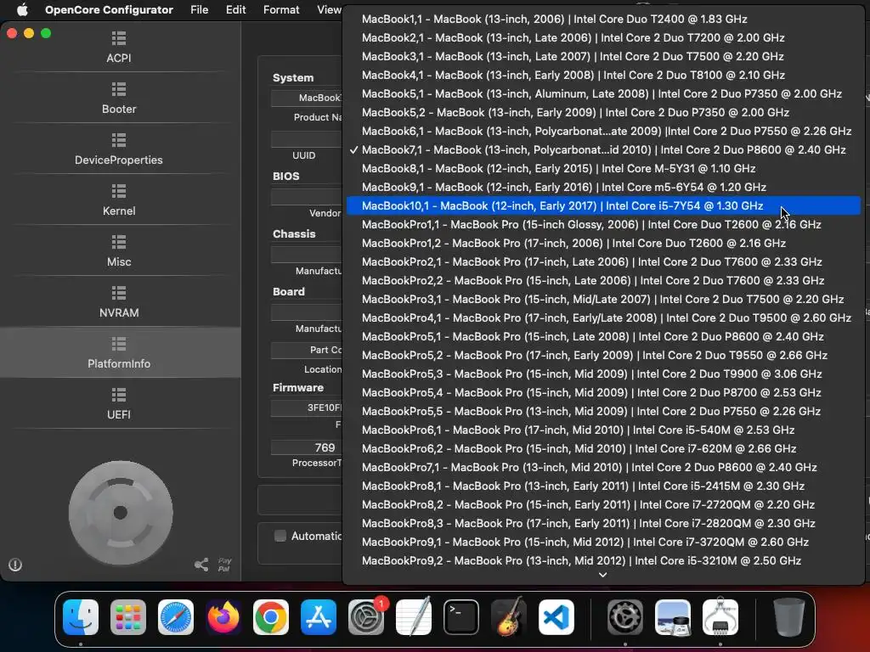870x652 pixels.
Task: Open the File menu
Action: coord(199,9)
